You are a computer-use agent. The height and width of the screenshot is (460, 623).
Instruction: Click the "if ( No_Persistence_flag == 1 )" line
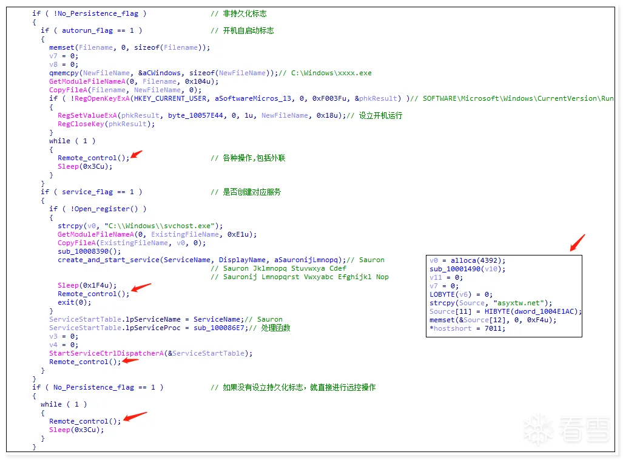point(98,388)
